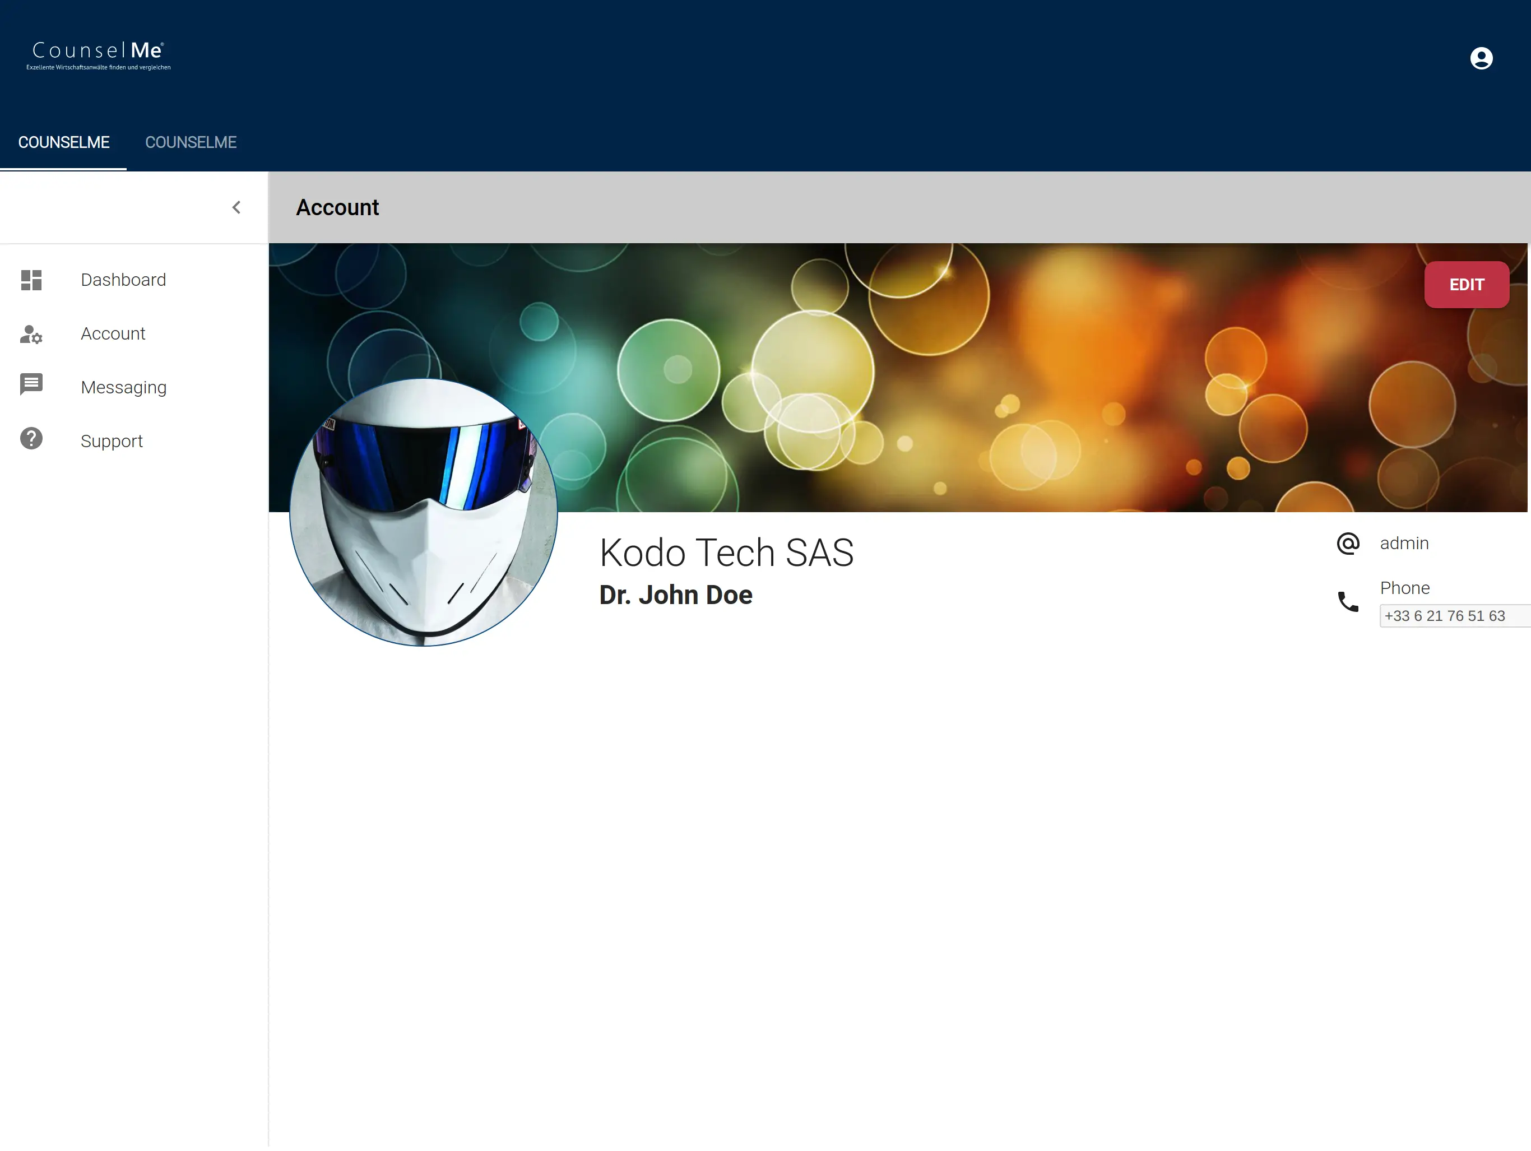Click the 'admin' email text
The height and width of the screenshot is (1151, 1531).
[x=1404, y=544]
